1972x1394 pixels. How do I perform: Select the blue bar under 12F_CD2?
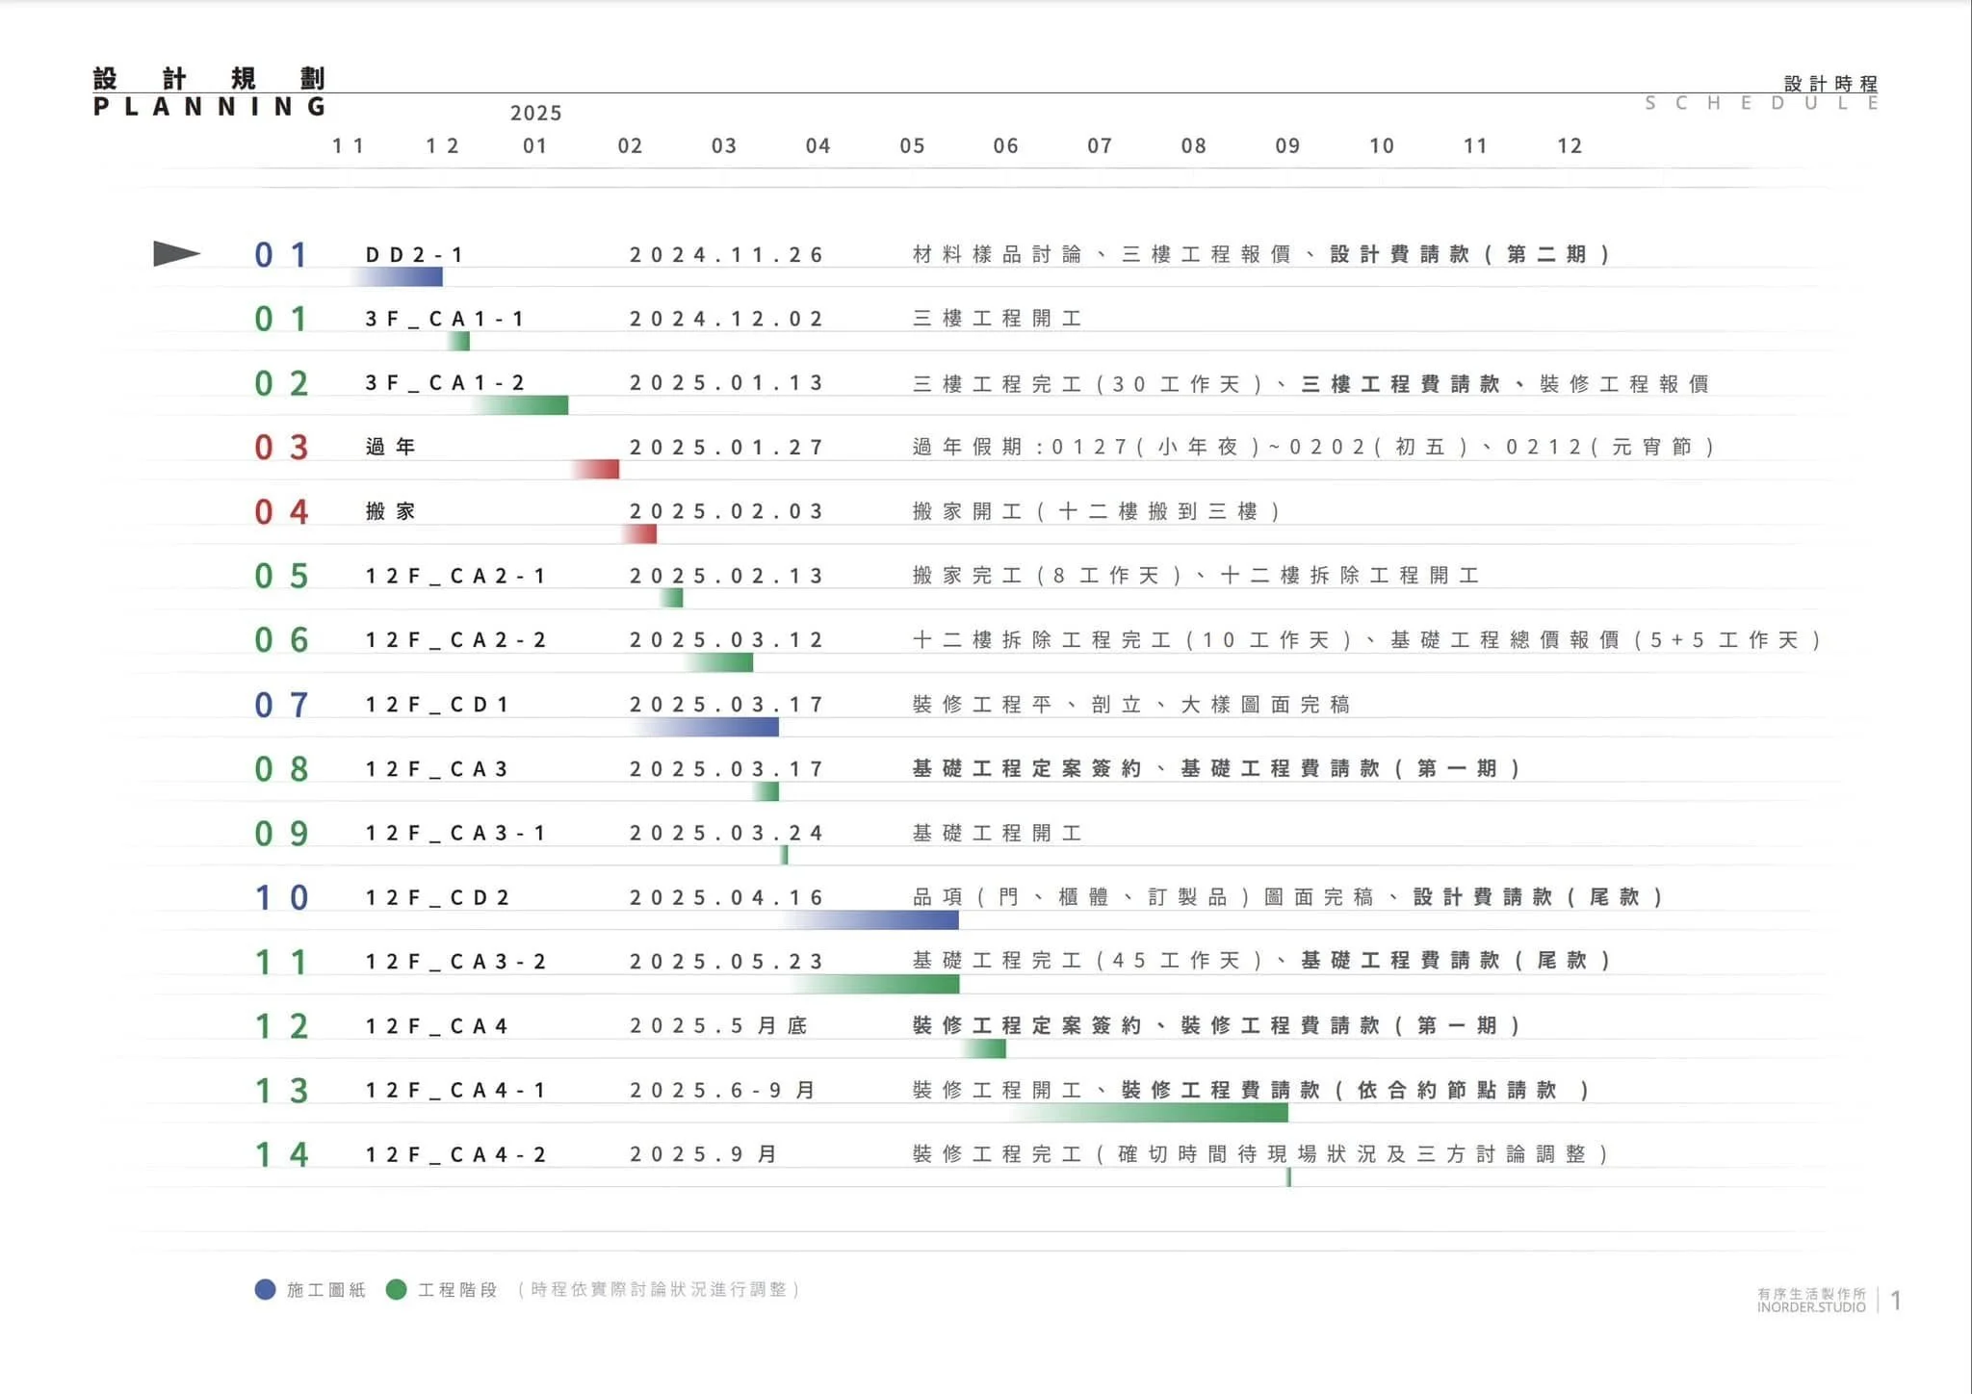(x=871, y=919)
